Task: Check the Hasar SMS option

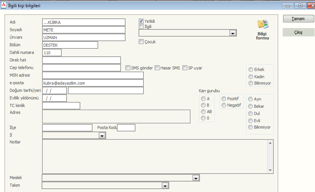Action: 157,68
